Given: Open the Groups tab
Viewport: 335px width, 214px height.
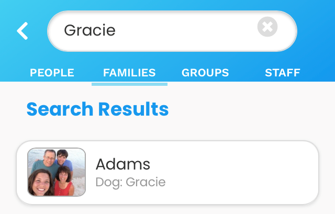Looking at the screenshot, I should [x=205, y=73].
